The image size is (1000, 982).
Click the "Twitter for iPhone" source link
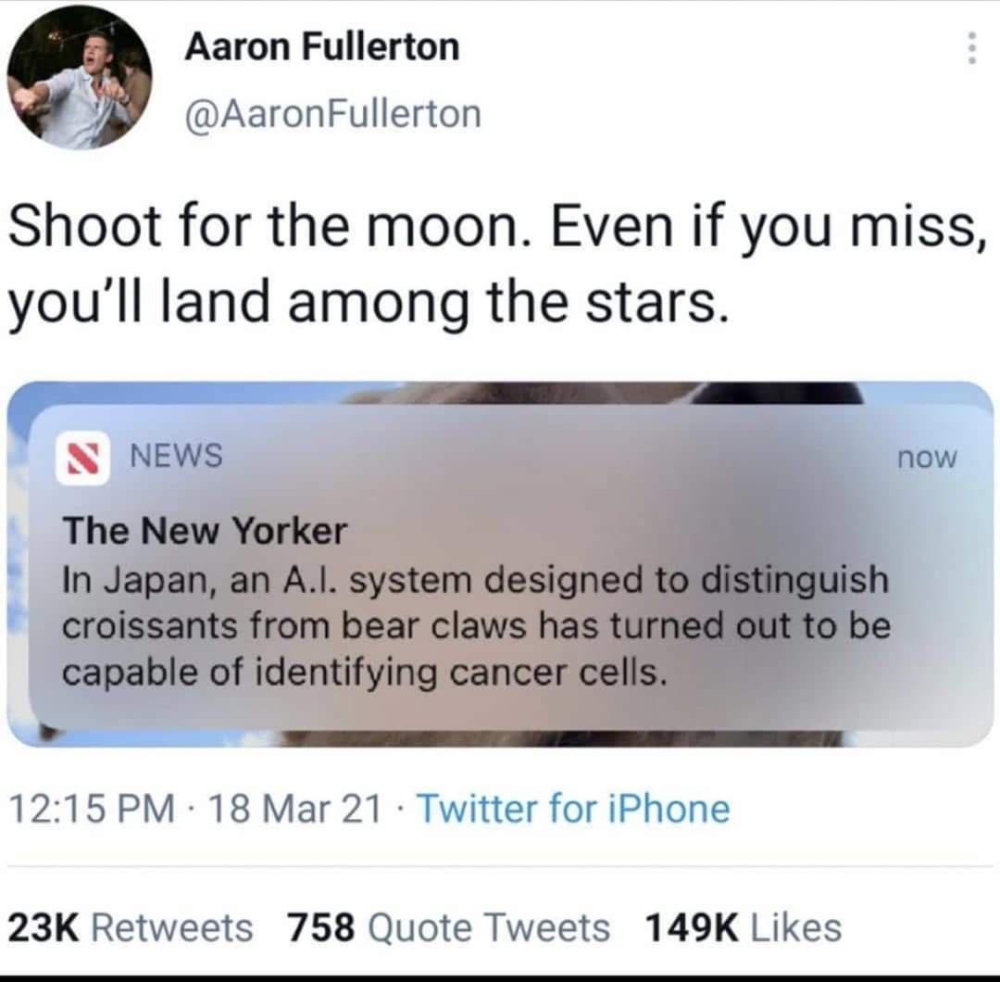click(573, 809)
